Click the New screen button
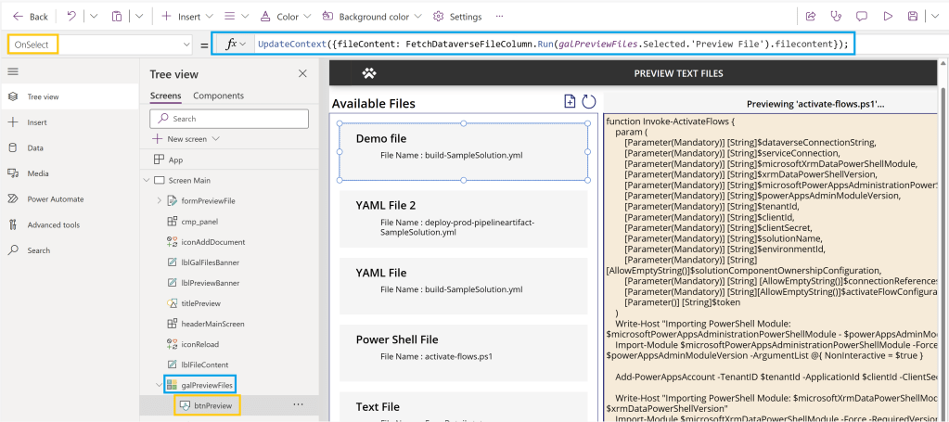 click(x=186, y=138)
